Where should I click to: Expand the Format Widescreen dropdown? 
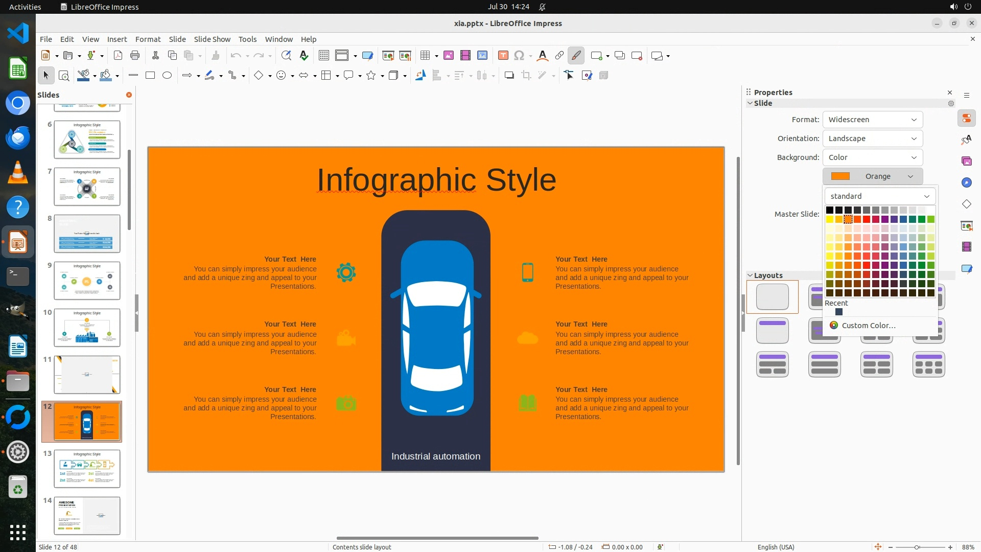point(872,120)
